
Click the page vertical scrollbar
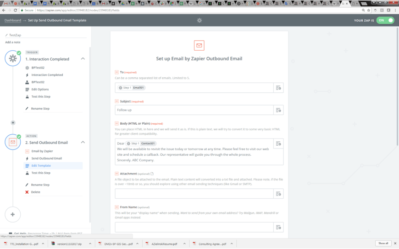pos(398,86)
